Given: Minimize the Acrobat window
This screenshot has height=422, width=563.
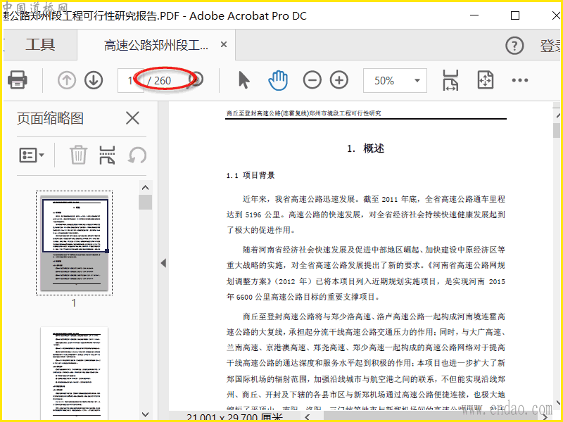Looking at the screenshot, I should (474, 15).
